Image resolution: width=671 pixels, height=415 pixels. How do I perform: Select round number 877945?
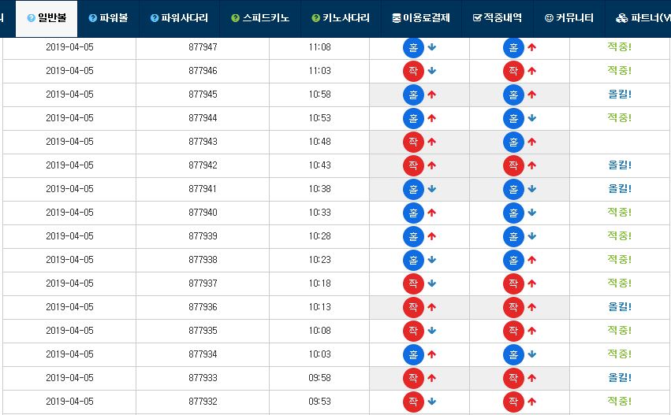tap(203, 94)
